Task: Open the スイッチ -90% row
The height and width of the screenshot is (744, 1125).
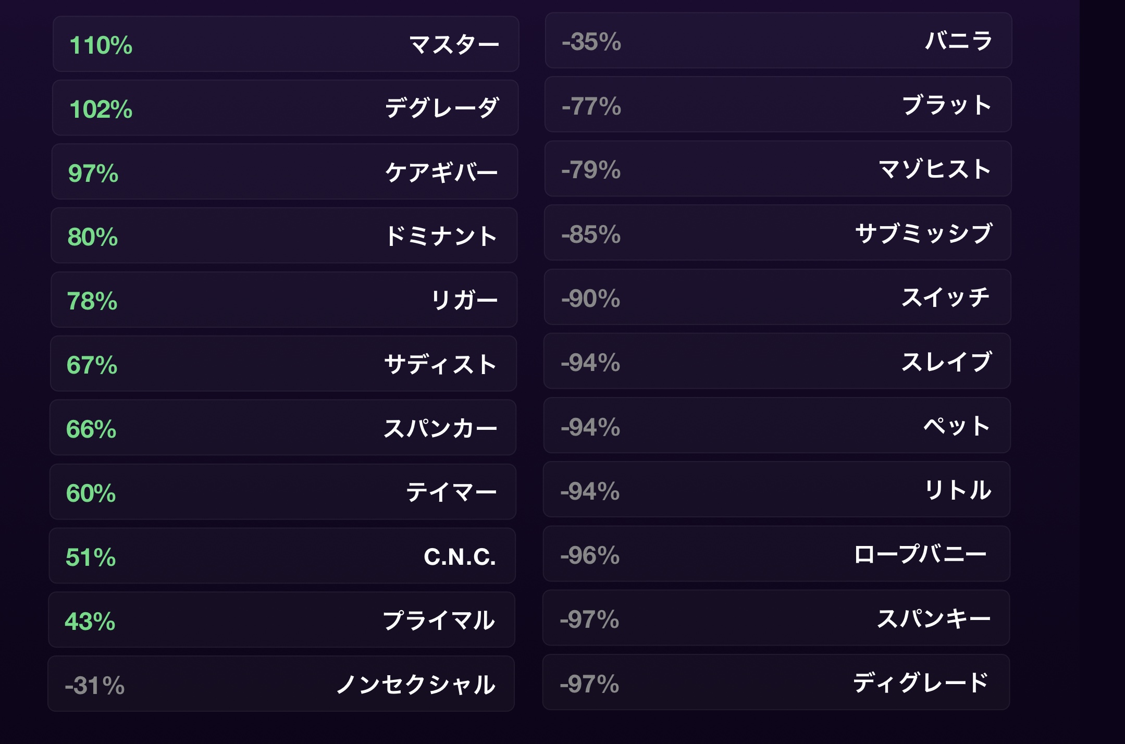Action: 777,297
